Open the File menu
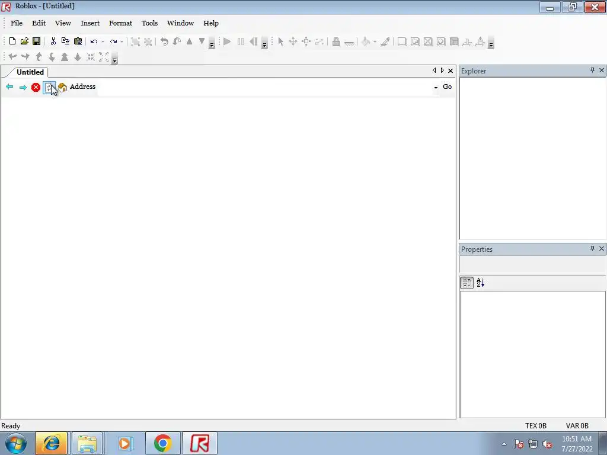 pos(16,23)
